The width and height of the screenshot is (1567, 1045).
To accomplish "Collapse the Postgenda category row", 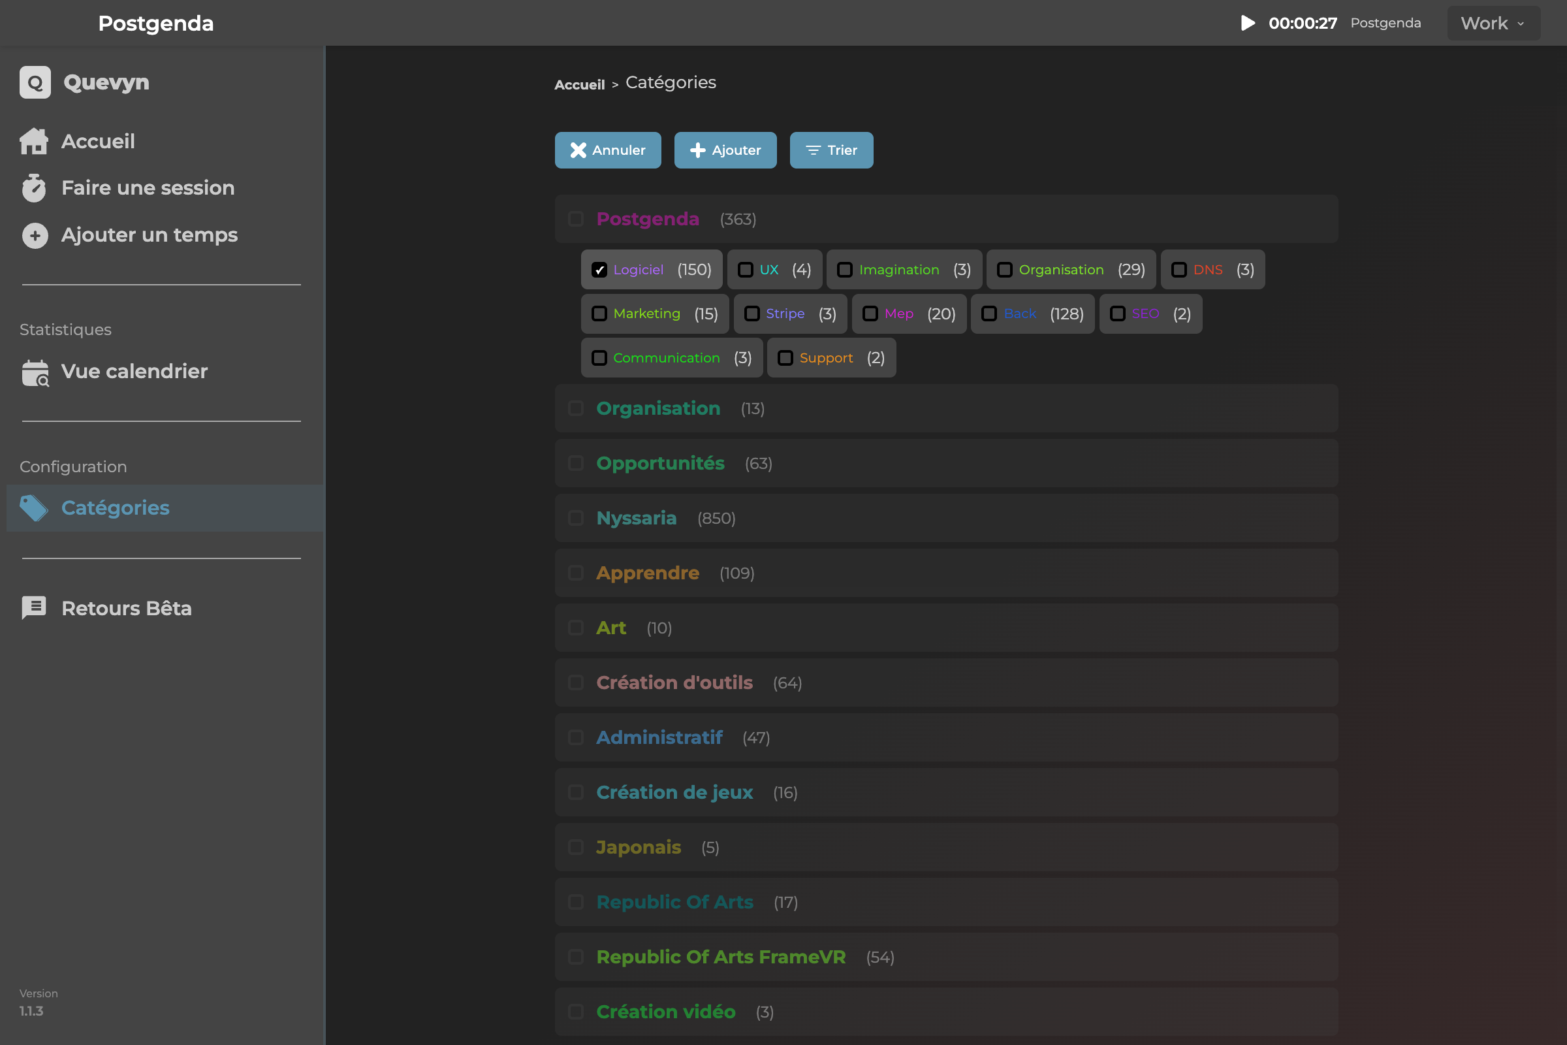I will point(946,219).
